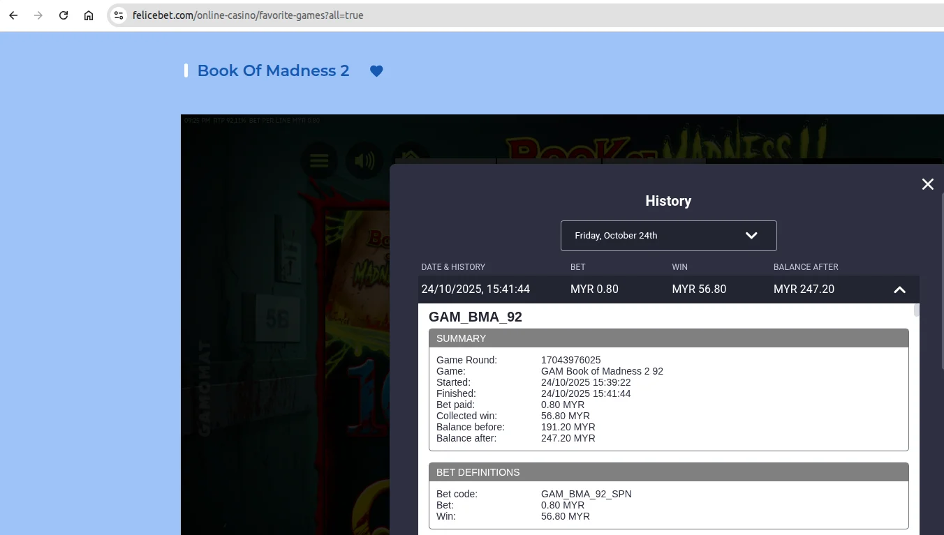This screenshot has height=535, width=944.
Task: Click the bet code GAM_BMA_92_SPN
Action: click(x=587, y=494)
